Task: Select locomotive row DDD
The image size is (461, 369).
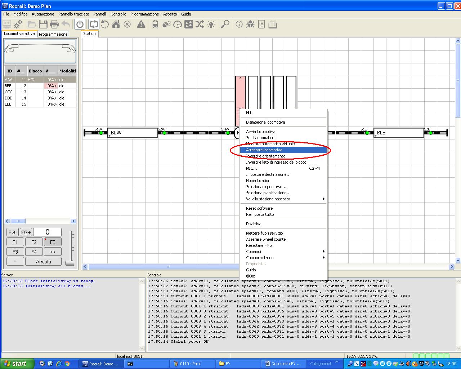Action: click(x=40, y=98)
